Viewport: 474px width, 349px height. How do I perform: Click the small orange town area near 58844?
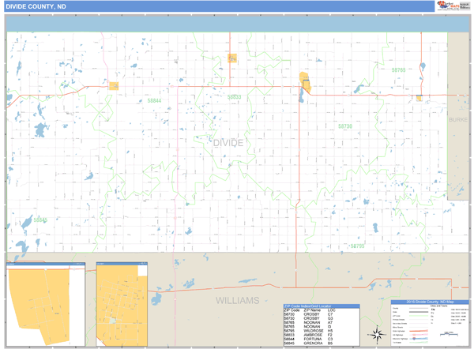tap(114, 86)
